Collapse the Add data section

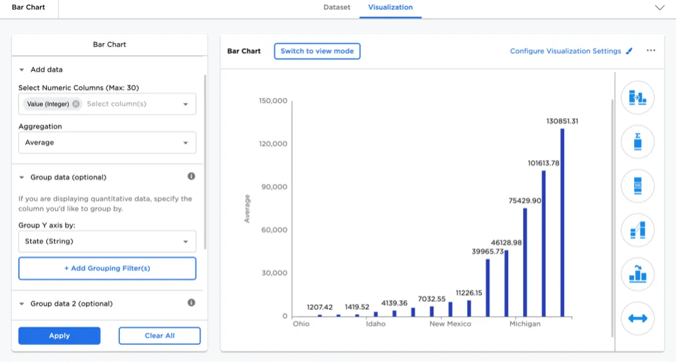(22, 70)
